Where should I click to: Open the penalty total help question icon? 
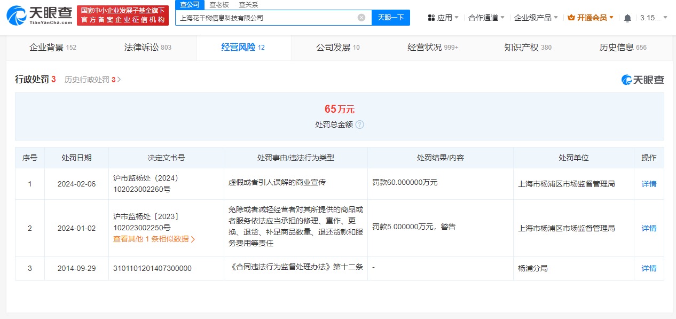coord(360,125)
